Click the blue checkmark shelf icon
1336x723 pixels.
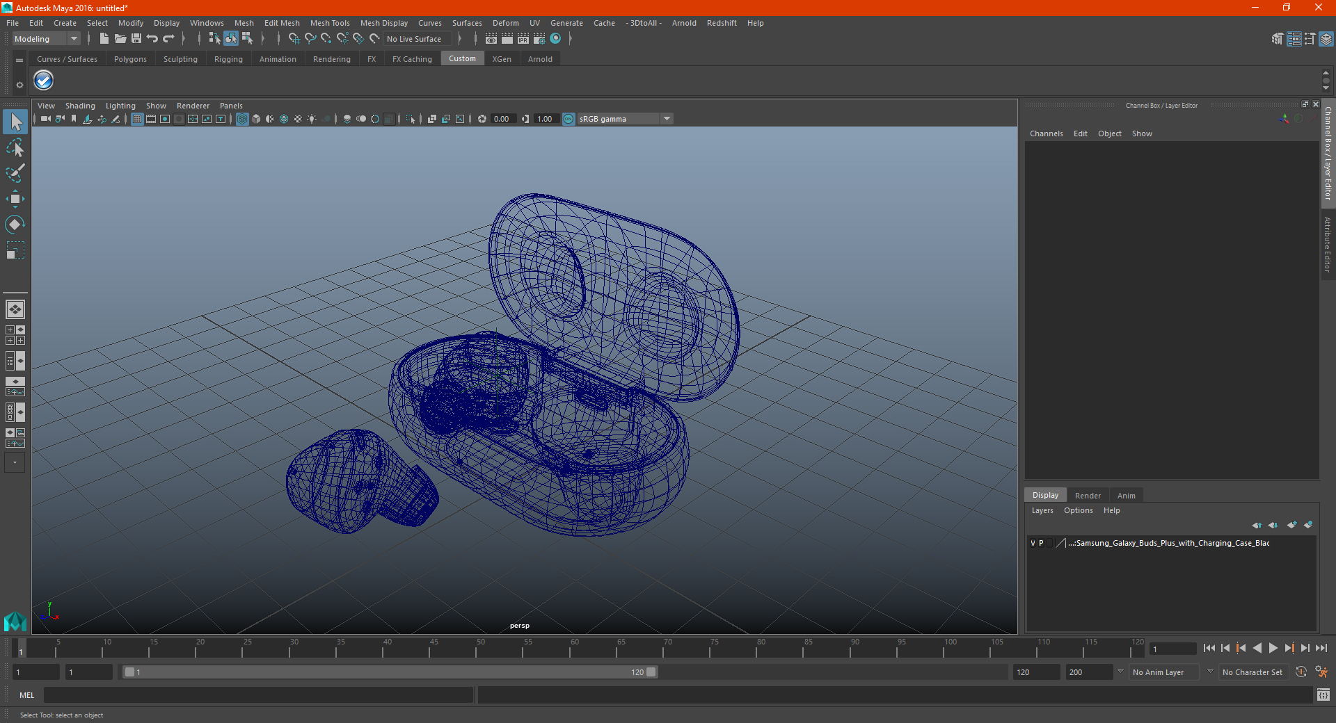point(44,81)
